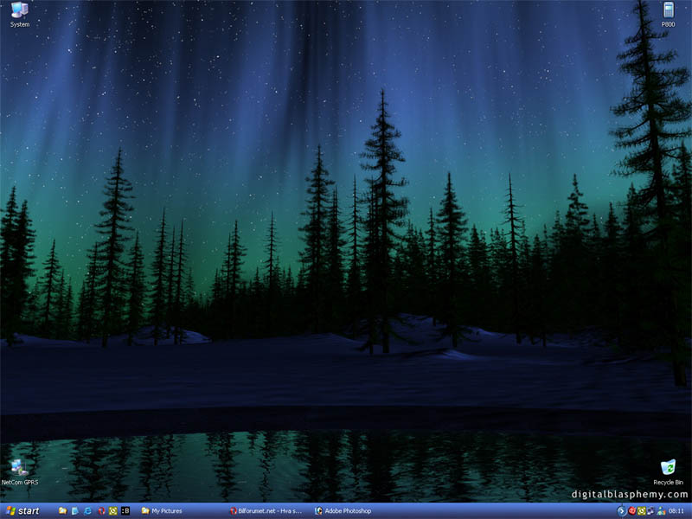This screenshot has width=692, height=519.
Task: Switch to the Bilforumet.net browser taskbar button
Action: [266, 511]
